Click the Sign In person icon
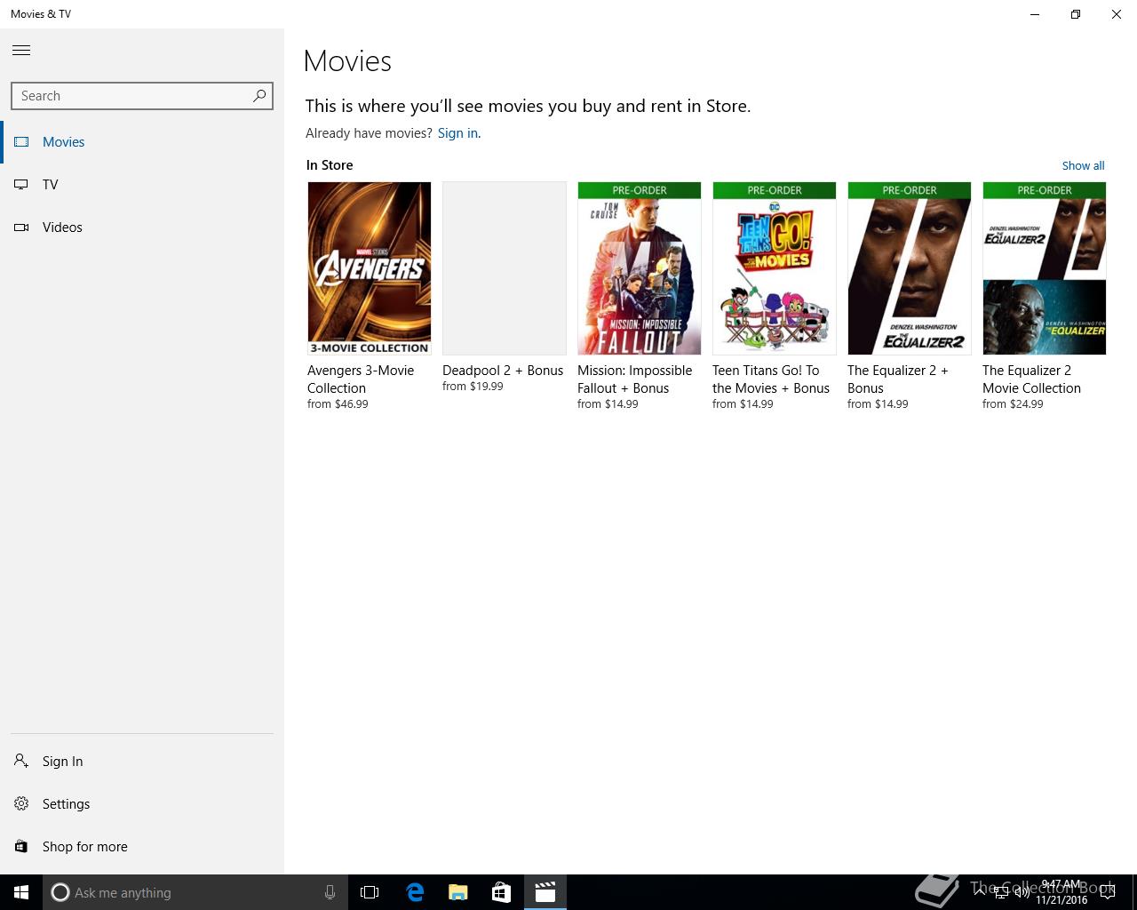 [21, 761]
